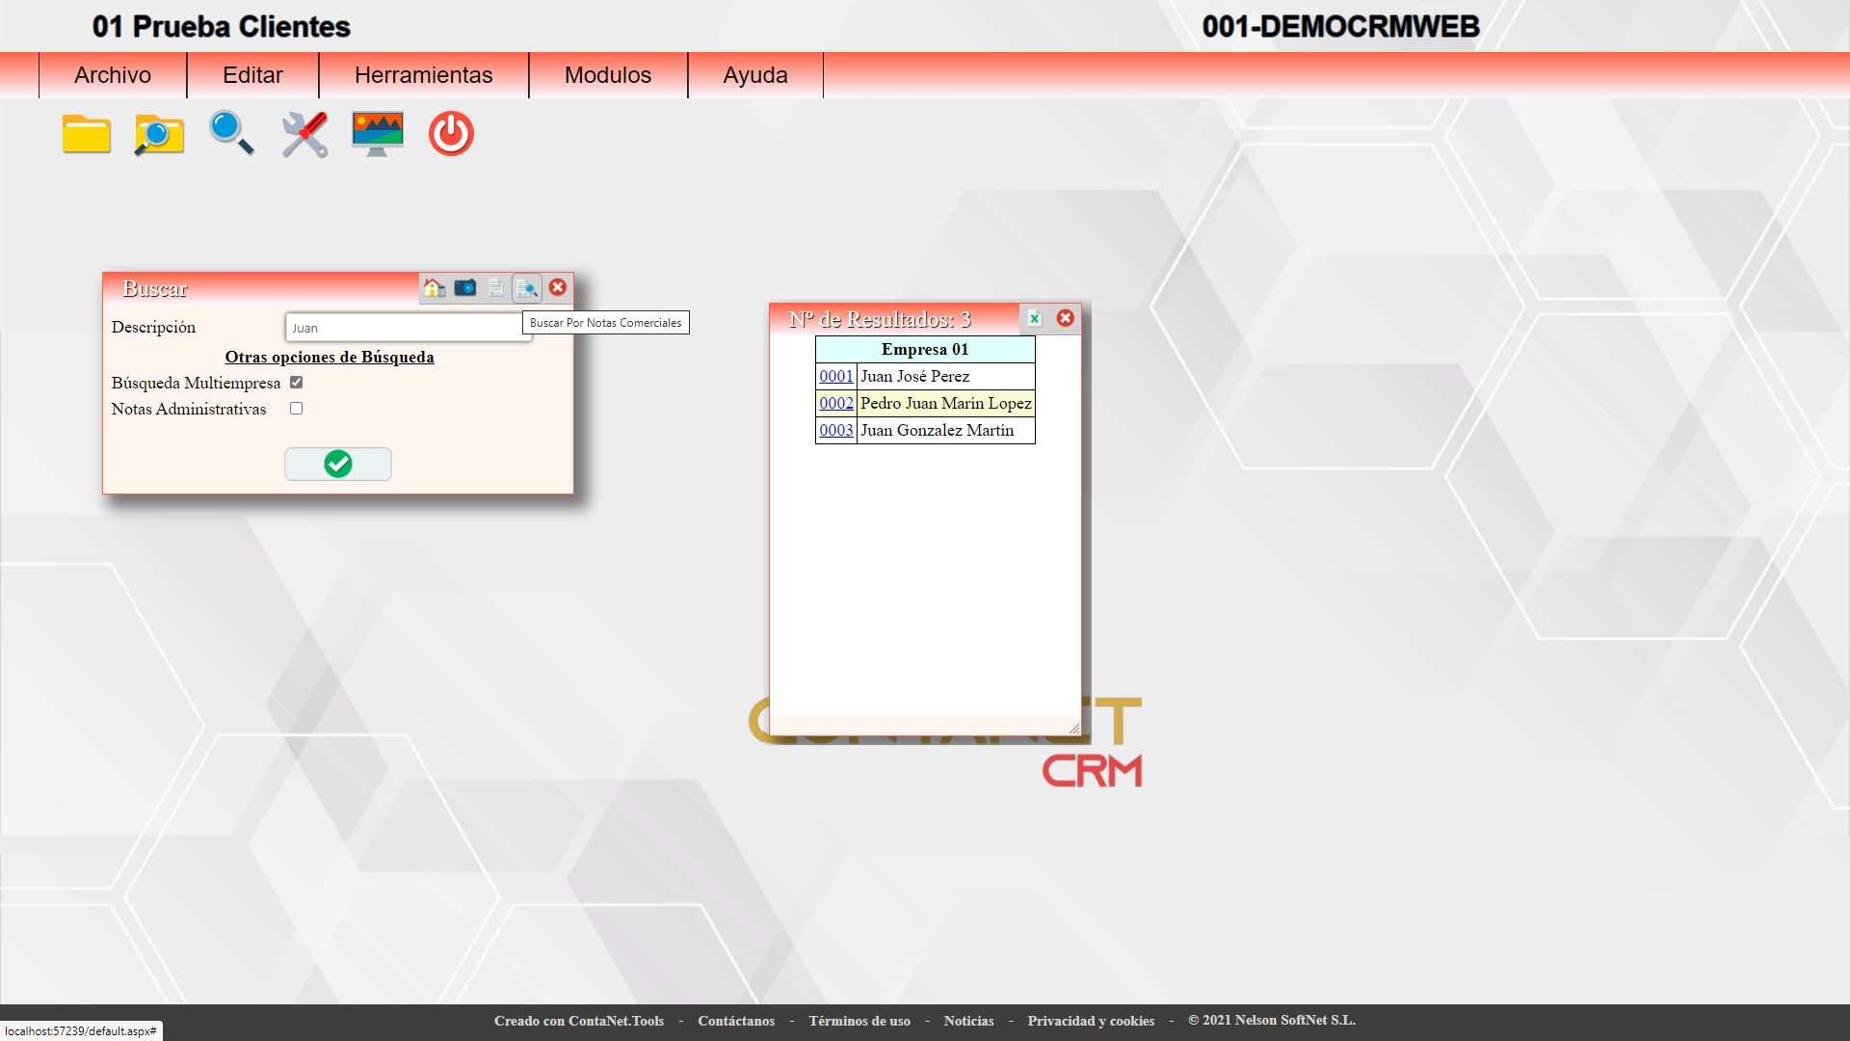Click the plain document icon in Buscar
Screen dimensions: 1850x1041
[496, 287]
